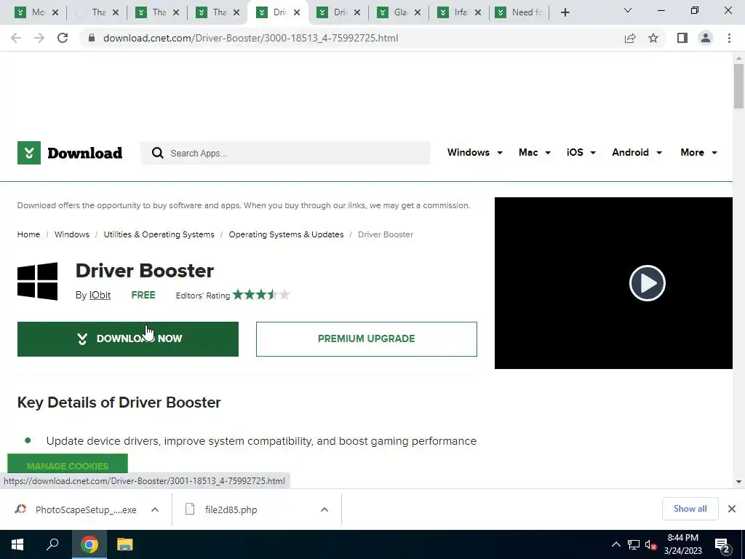Open the network tray icon
The image size is (745, 559).
pyautogui.click(x=634, y=544)
